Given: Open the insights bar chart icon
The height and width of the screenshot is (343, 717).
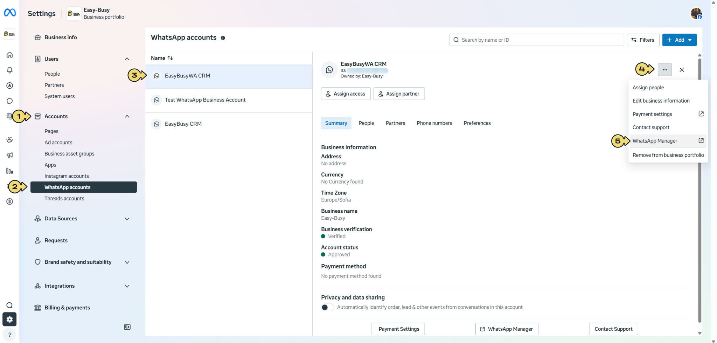Looking at the screenshot, I should pyautogui.click(x=10, y=171).
